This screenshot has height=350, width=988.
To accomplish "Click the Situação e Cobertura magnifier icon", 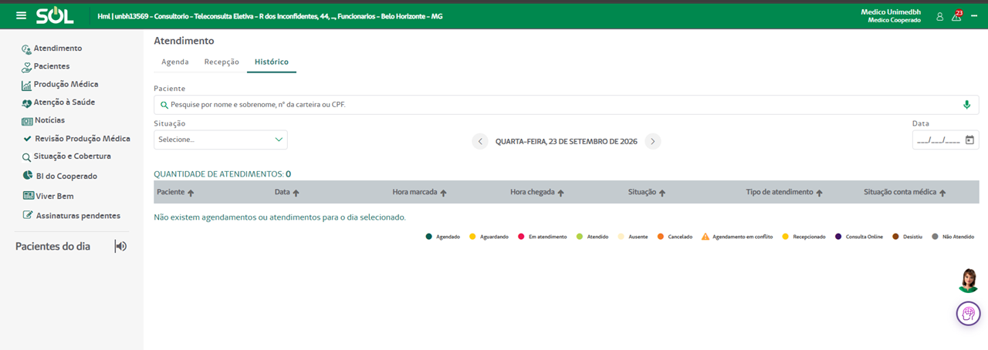I will [26, 156].
